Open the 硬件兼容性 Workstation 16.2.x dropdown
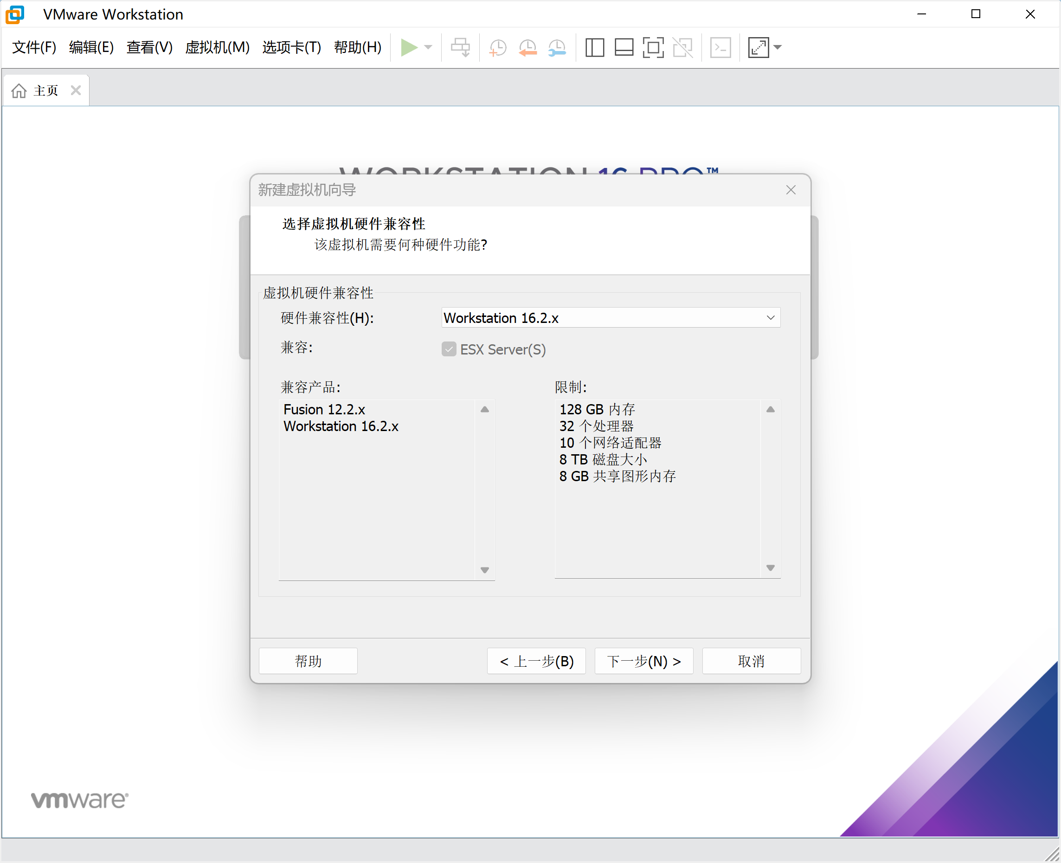The width and height of the screenshot is (1061, 863). tap(611, 318)
